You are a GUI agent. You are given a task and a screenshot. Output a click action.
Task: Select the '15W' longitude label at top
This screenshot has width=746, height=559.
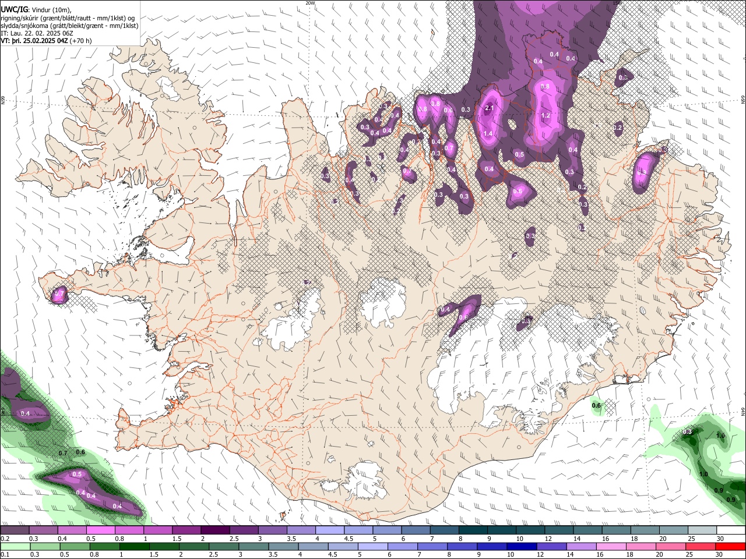[617, 3]
